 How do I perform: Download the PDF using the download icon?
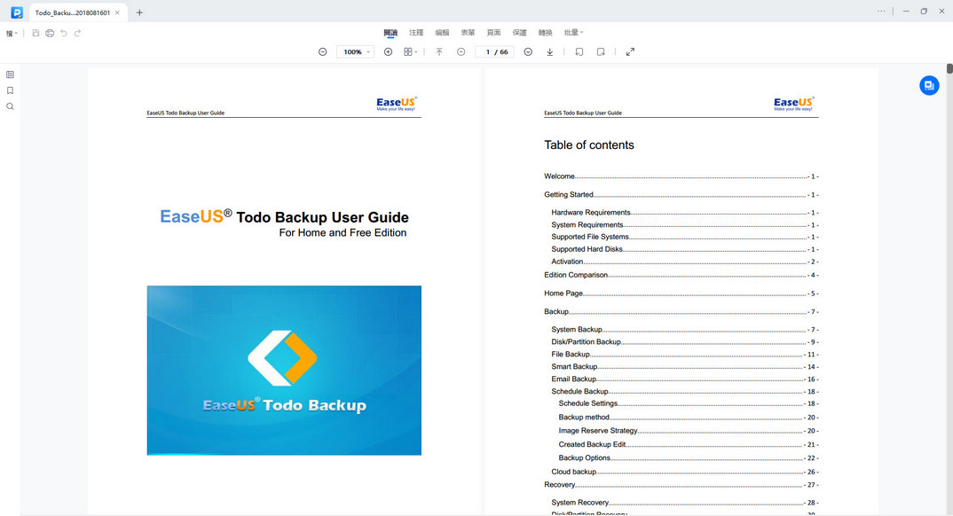(549, 51)
